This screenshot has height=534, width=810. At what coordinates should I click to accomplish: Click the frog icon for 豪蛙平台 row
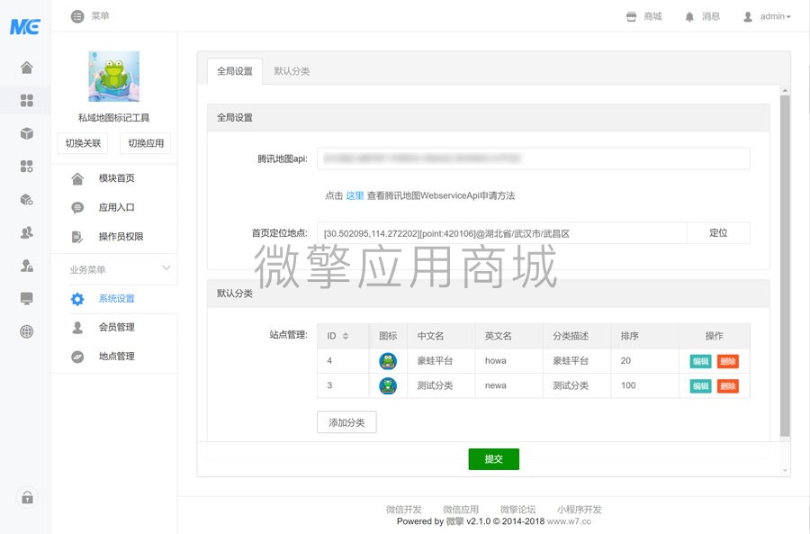pyautogui.click(x=387, y=360)
